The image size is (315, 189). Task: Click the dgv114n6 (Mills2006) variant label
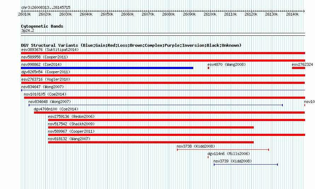click(229, 154)
